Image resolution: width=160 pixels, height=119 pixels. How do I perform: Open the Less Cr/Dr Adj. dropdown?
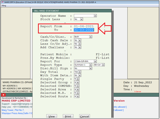click(x=80, y=44)
